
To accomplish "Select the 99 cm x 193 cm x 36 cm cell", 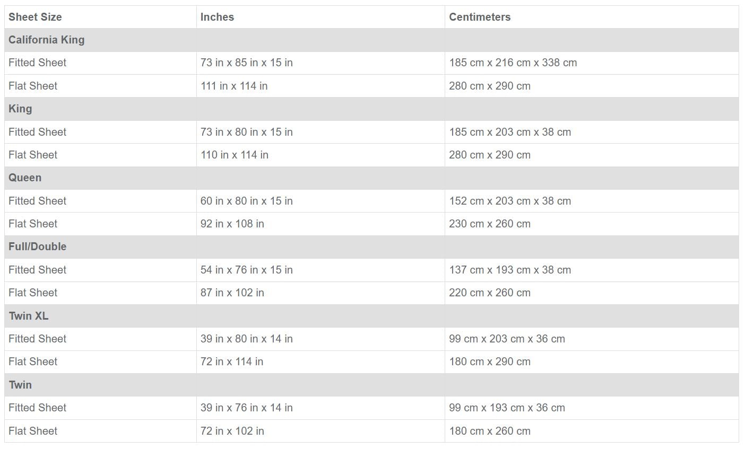I will pyautogui.click(x=507, y=408).
